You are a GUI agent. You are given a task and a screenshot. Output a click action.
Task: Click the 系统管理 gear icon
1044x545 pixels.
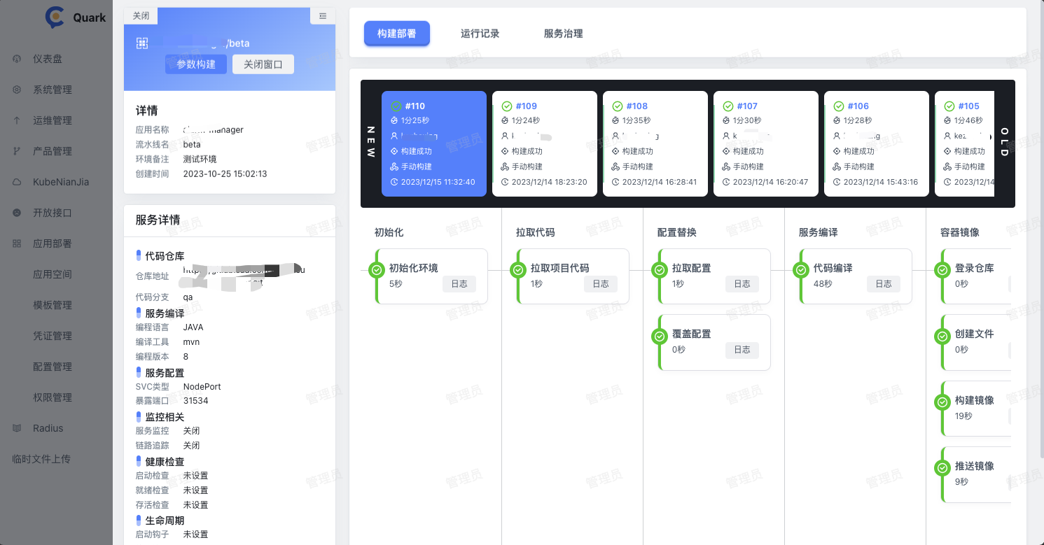[x=17, y=90]
